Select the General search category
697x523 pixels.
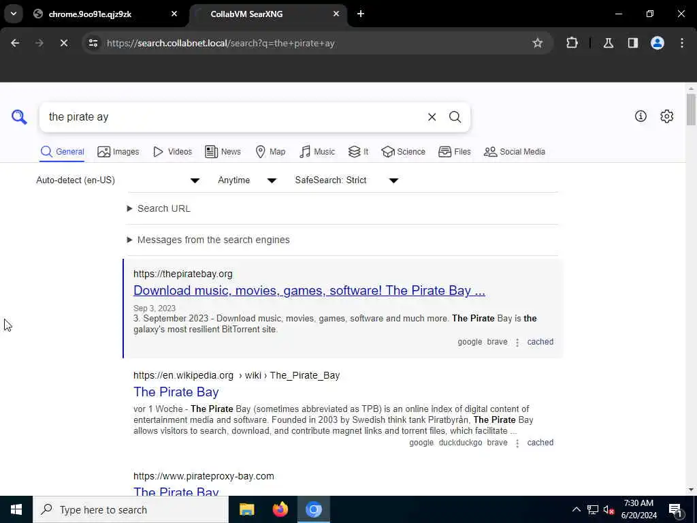pyautogui.click(x=62, y=152)
